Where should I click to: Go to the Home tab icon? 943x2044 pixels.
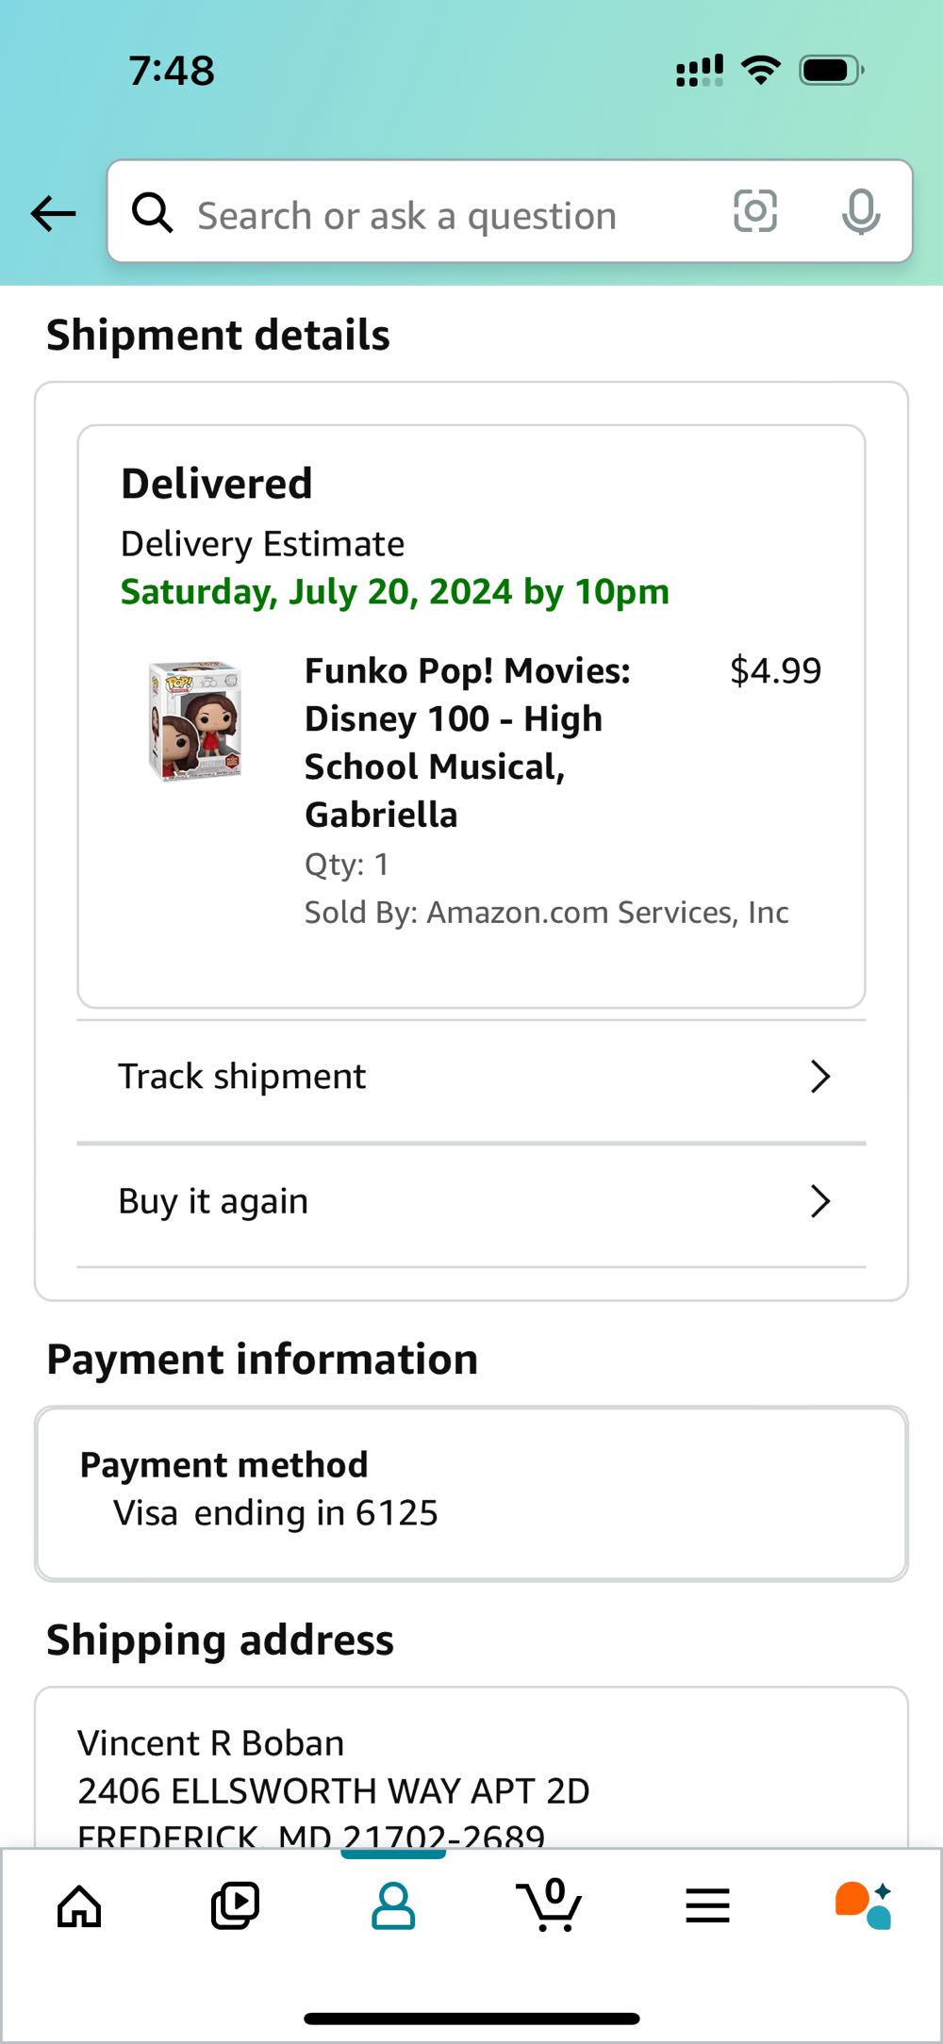[79, 1906]
